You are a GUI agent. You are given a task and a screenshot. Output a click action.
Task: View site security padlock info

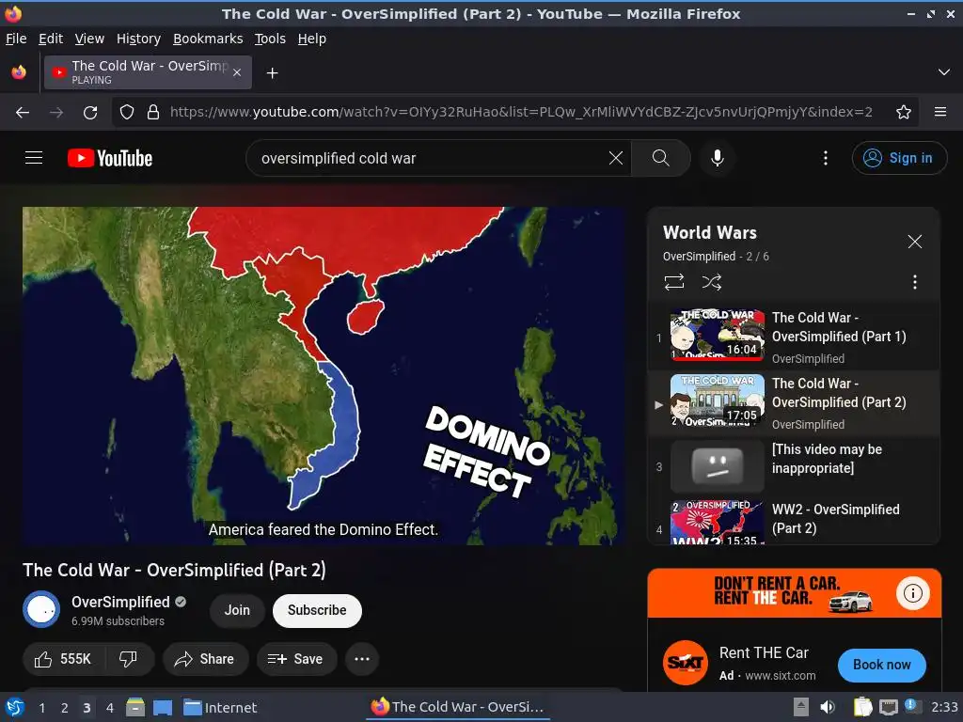tap(153, 113)
